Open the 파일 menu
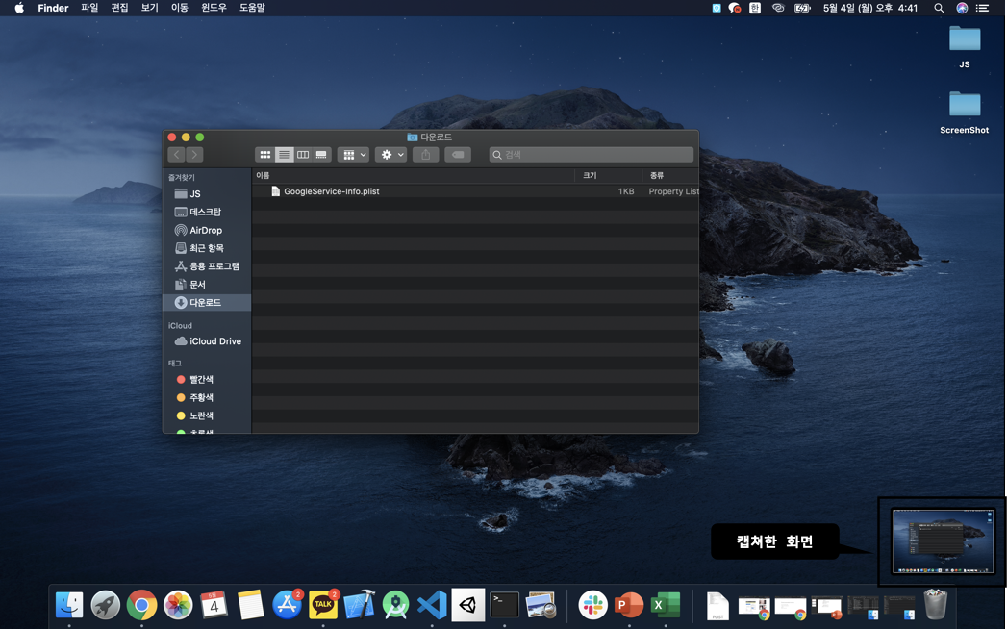 point(89,8)
